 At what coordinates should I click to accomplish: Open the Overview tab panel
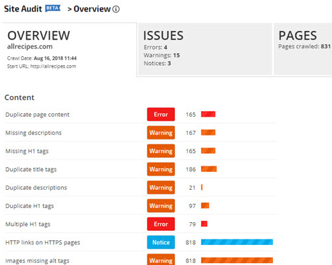(x=69, y=50)
